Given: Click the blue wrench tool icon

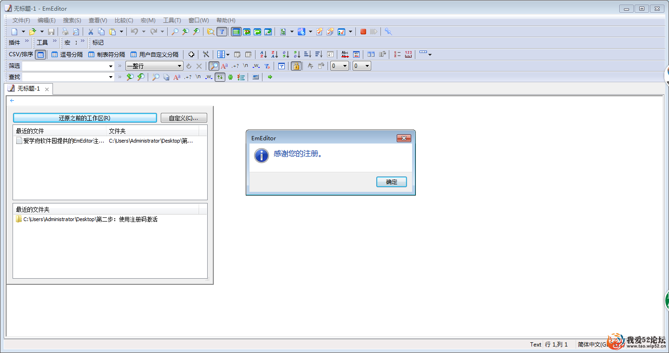Looking at the screenshot, I should (388, 32).
